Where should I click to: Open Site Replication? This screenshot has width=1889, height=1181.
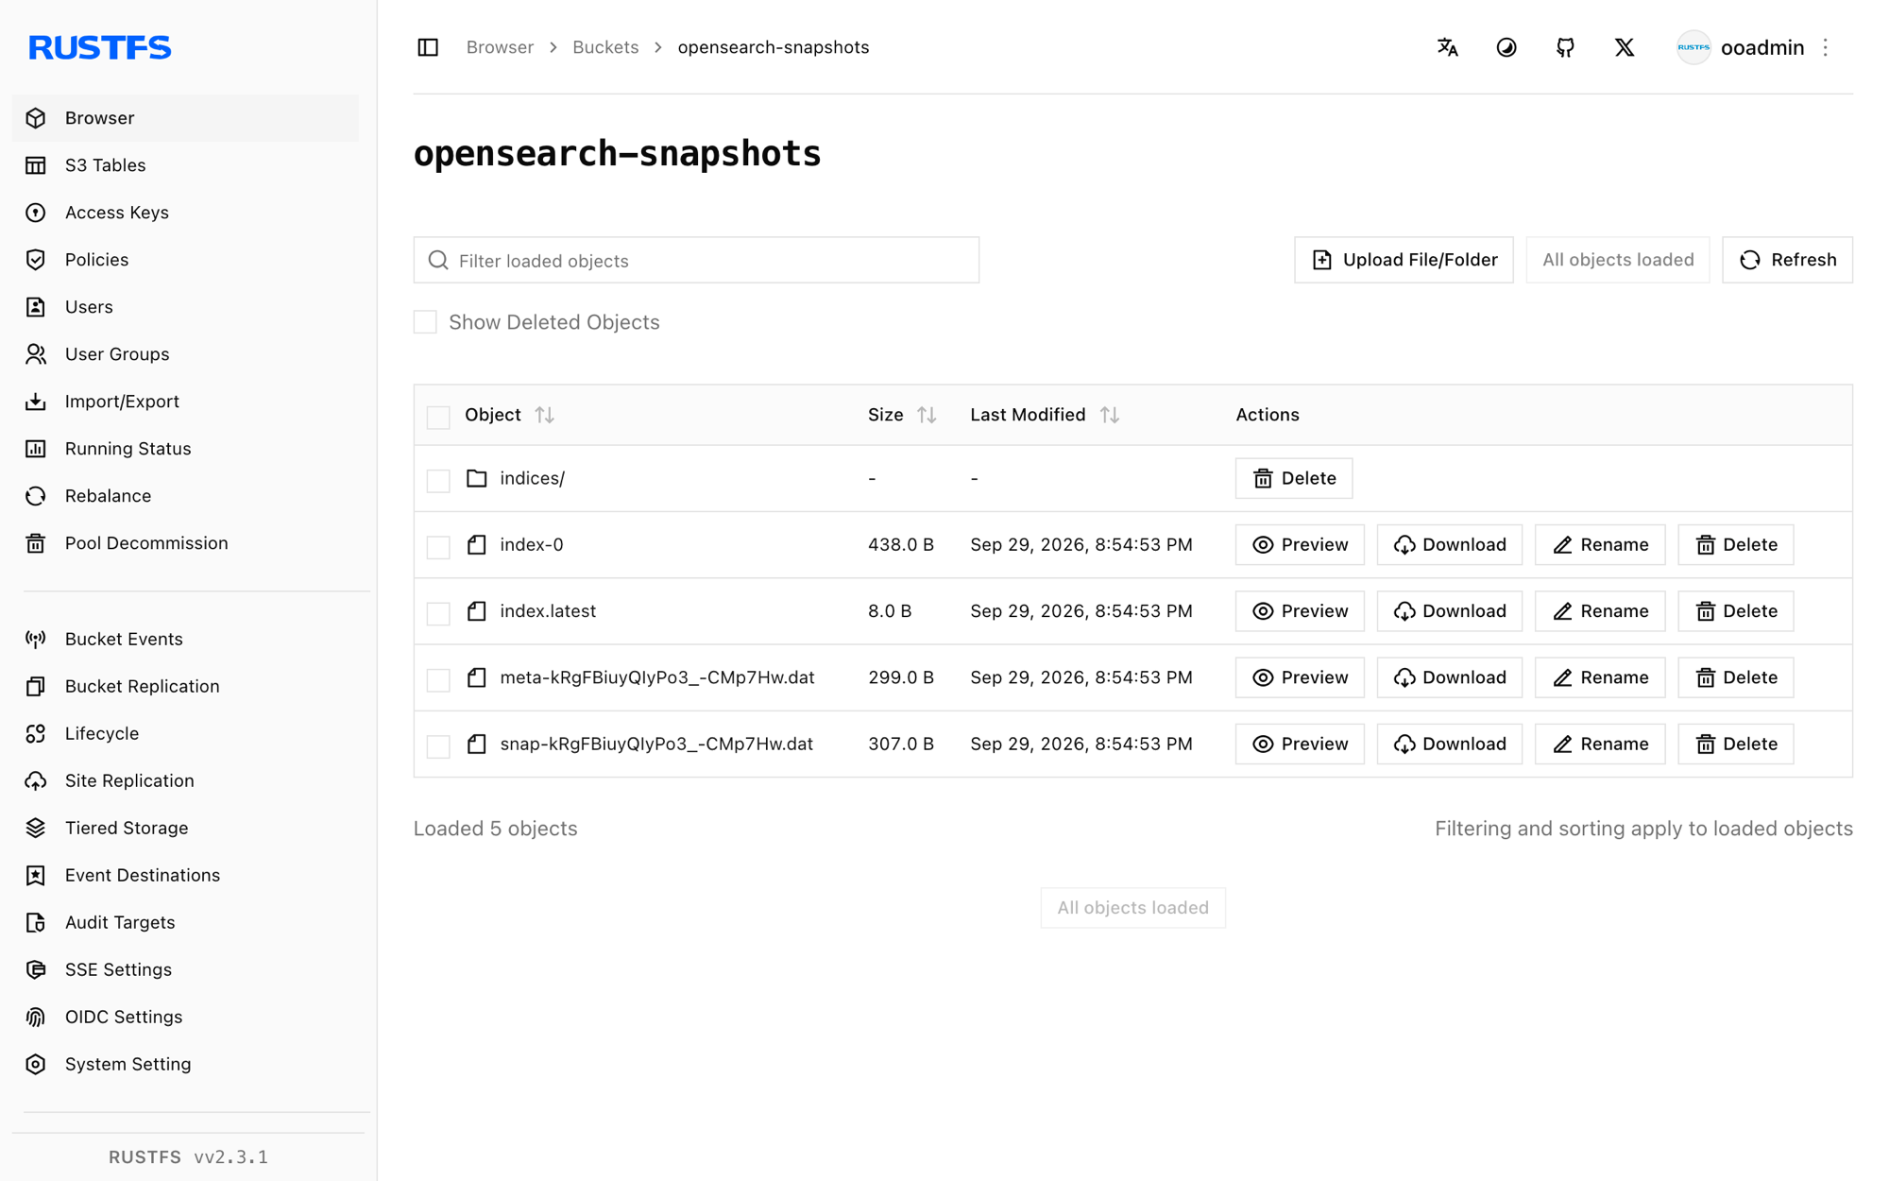tap(185, 780)
